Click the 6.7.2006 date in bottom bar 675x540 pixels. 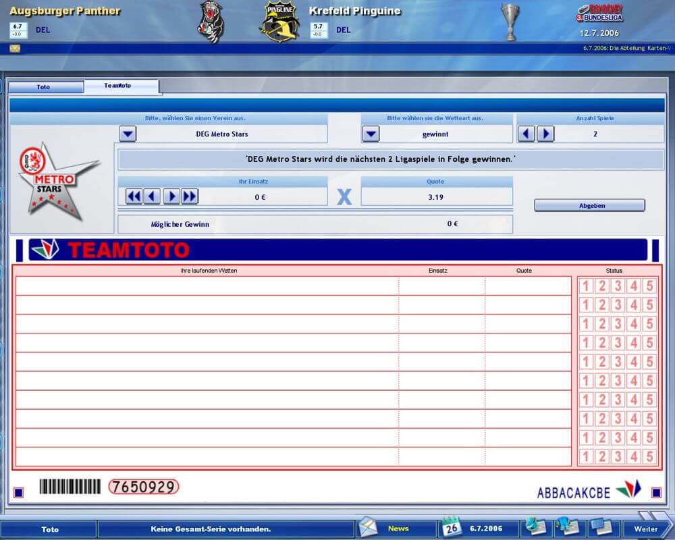tap(486, 529)
